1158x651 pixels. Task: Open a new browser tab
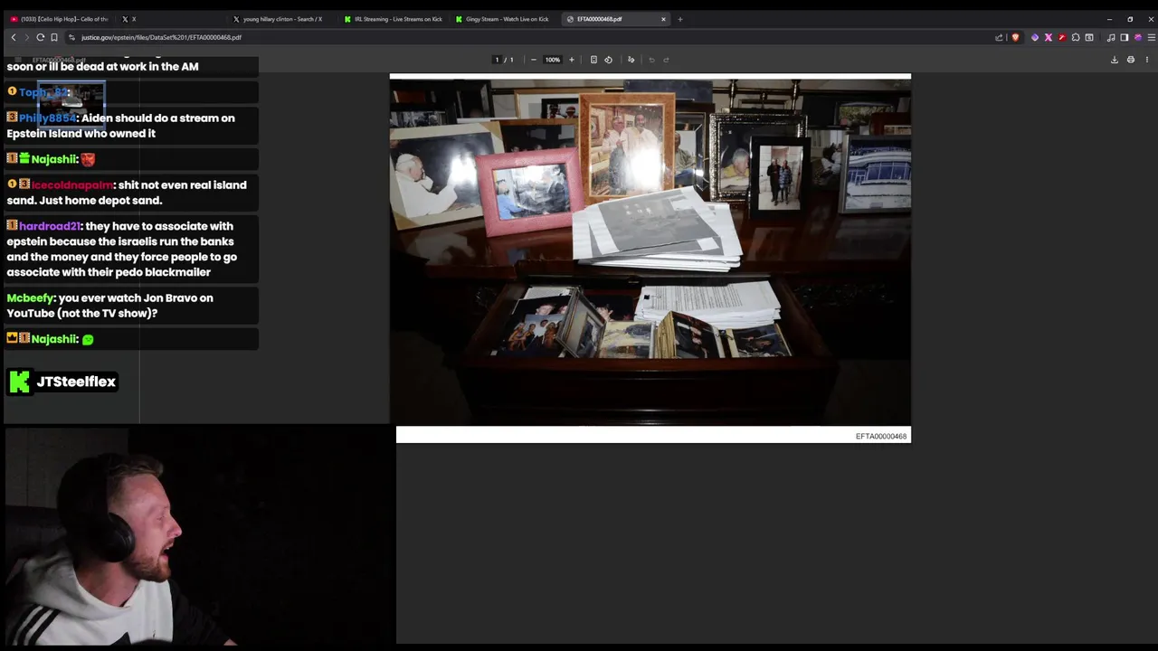(x=680, y=19)
